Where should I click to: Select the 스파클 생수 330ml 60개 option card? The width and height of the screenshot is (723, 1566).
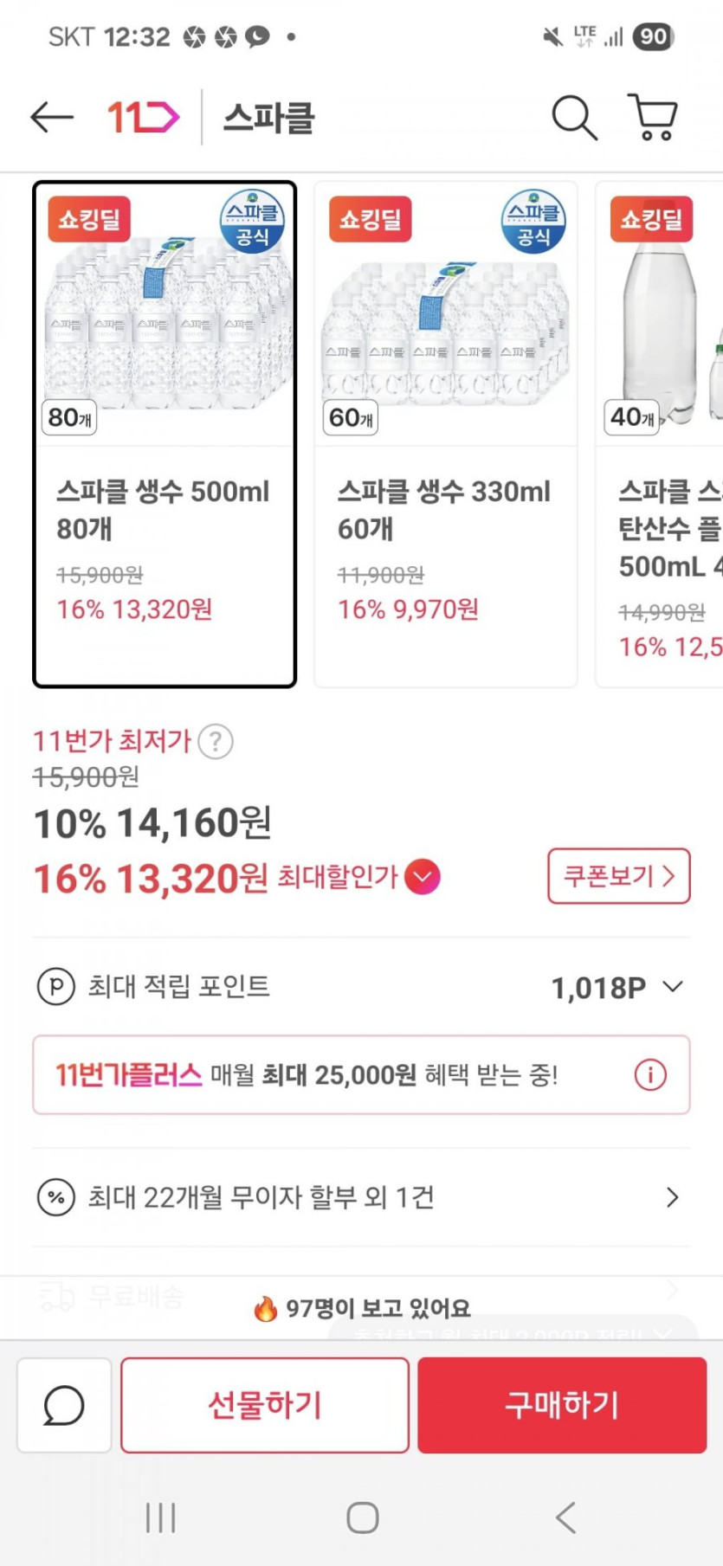coord(445,435)
